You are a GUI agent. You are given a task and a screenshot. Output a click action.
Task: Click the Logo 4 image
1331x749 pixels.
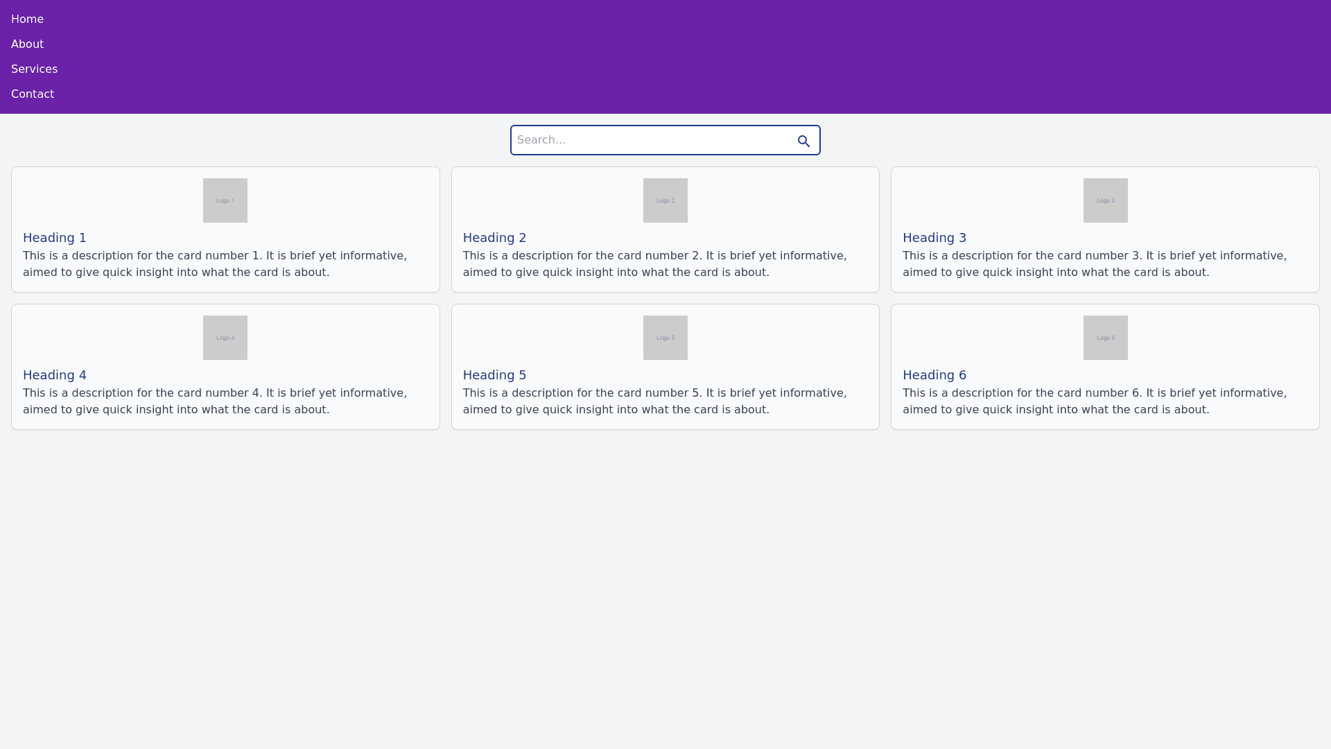point(225,338)
